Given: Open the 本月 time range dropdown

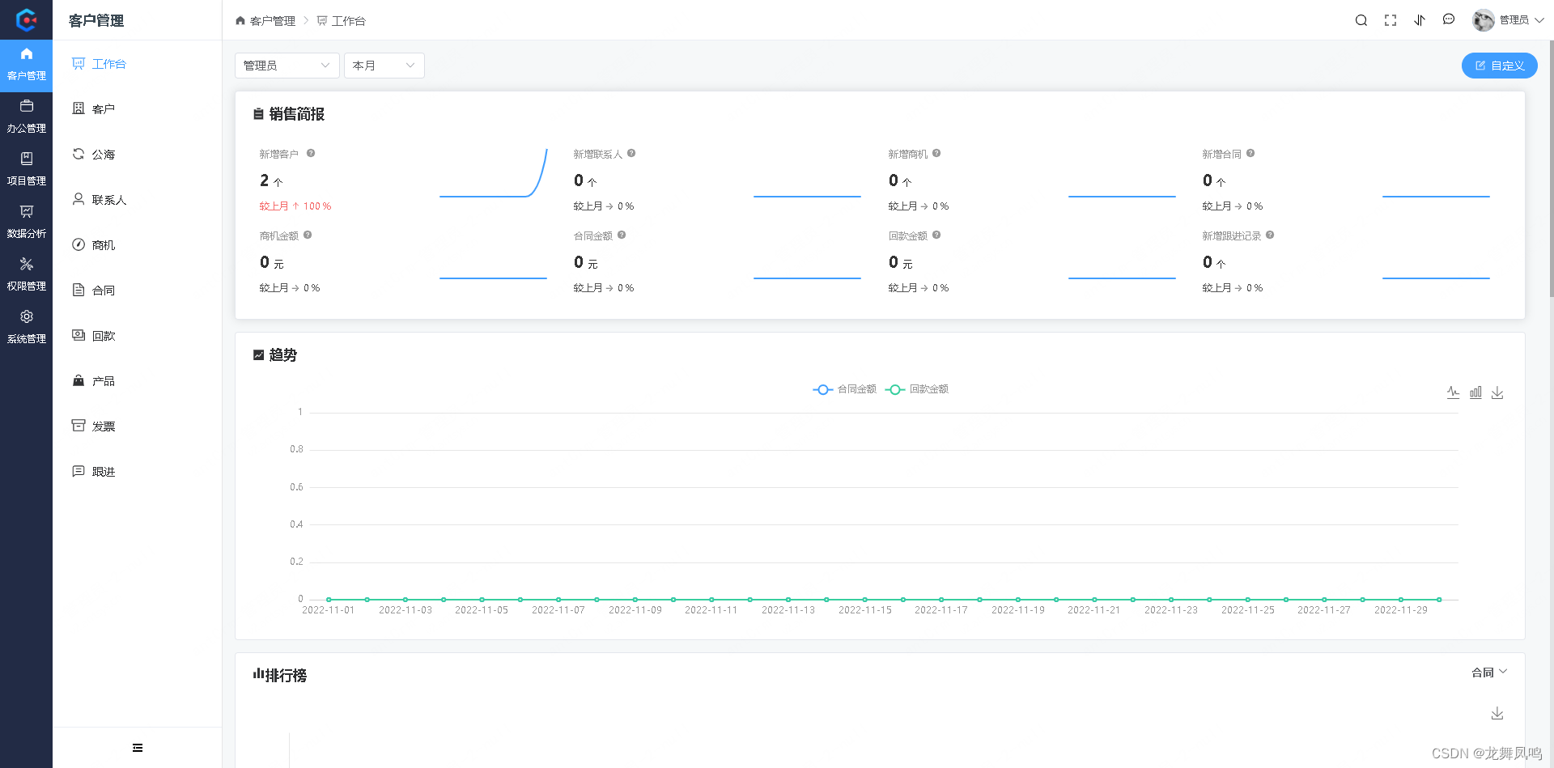Looking at the screenshot, I should tap(384, 66).
